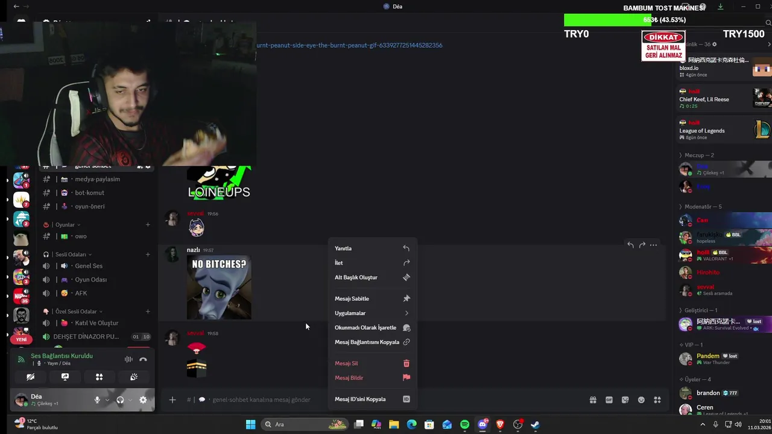Open Steam from the Windows taskbar
Screen dimensions: 772x434
tap(535, 424)
